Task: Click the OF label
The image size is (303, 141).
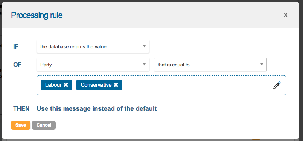Action: pos(17,65)
